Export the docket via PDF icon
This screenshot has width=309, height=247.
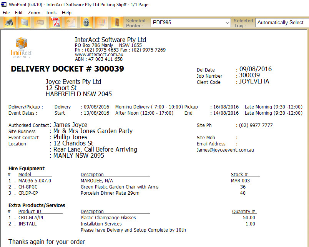[55, 22]
